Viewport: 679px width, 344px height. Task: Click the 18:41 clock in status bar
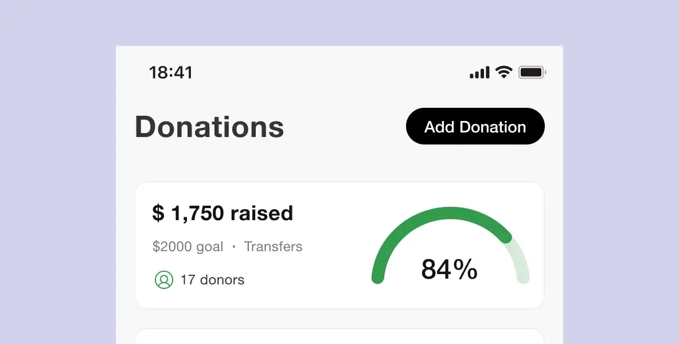pos(171,72)
